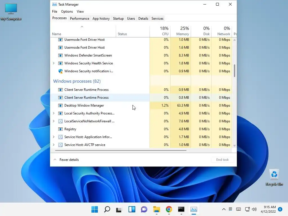Viewport: 288px width, 216px height.
Task: Open the Options menu
Action: (x=67, y=11)
